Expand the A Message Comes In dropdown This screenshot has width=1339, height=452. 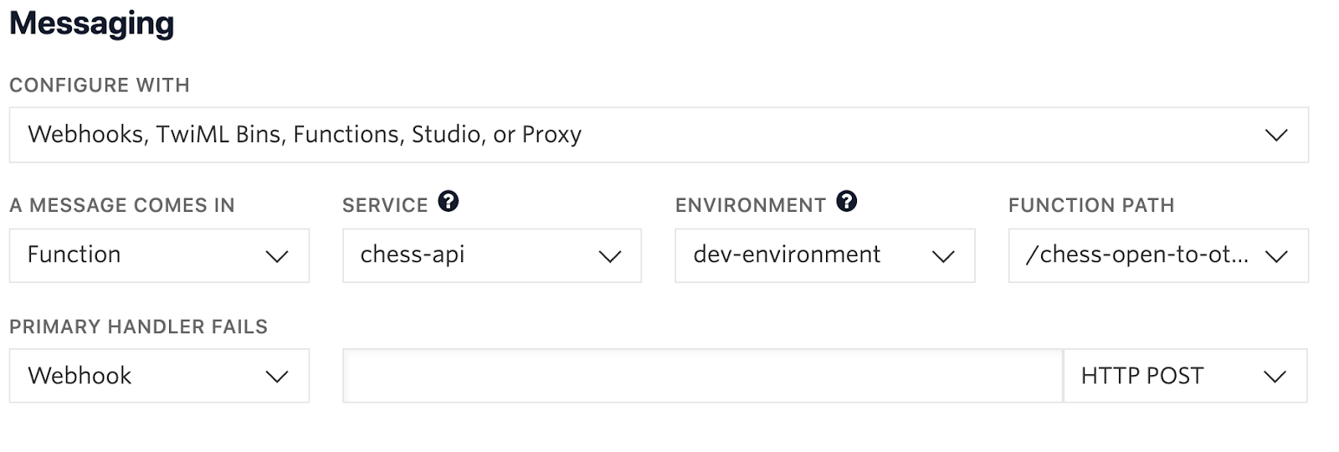pos(159,255)
